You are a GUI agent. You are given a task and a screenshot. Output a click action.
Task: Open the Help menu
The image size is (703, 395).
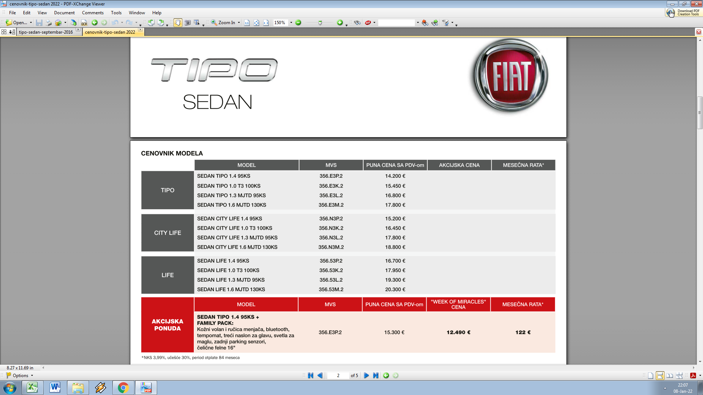157,13
